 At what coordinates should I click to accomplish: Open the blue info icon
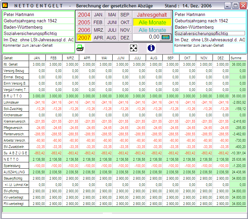coord(151,48)
